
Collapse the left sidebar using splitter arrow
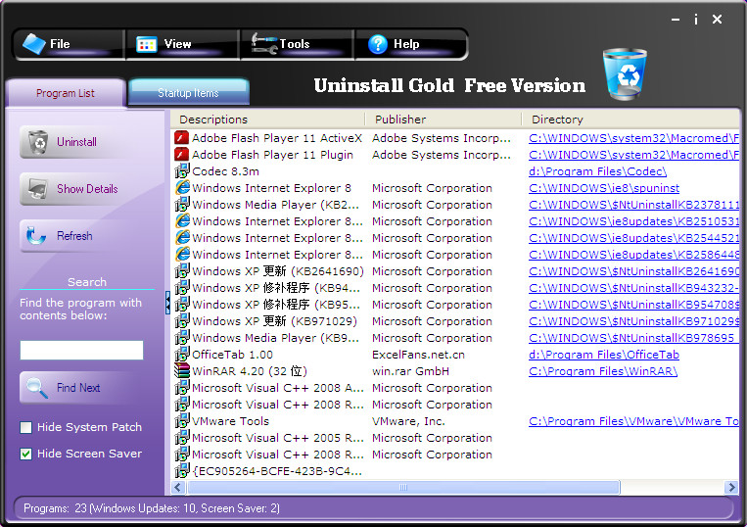[167, 303]
